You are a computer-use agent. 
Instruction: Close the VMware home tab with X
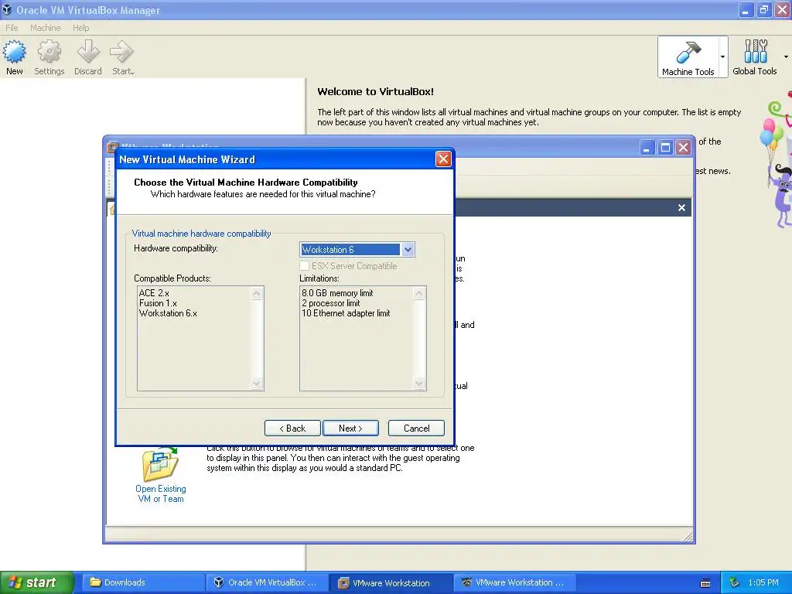(681, 207)
